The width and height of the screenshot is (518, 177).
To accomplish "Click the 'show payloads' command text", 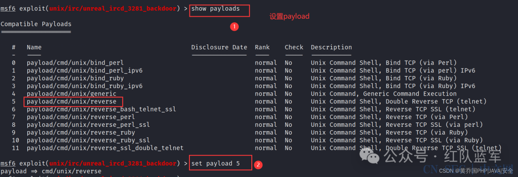I will tap(215, 9).
